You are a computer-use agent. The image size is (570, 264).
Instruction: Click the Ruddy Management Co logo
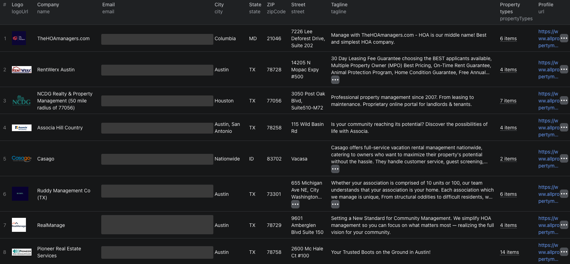click(x=20, y=194)
